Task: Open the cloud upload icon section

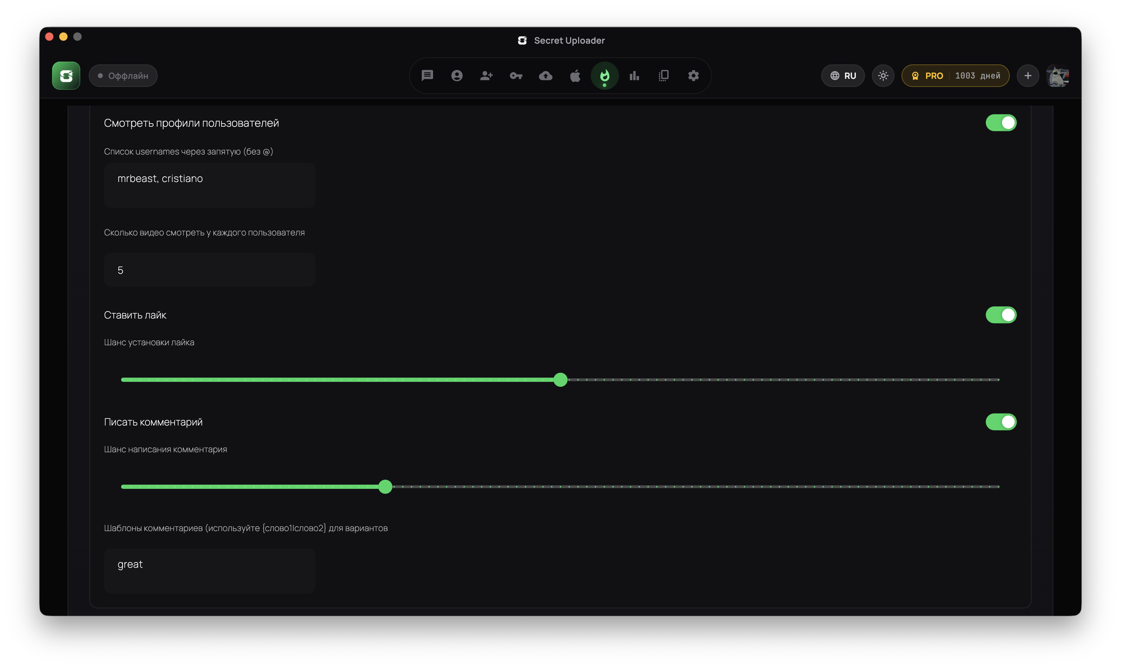Action: point(546,76)
